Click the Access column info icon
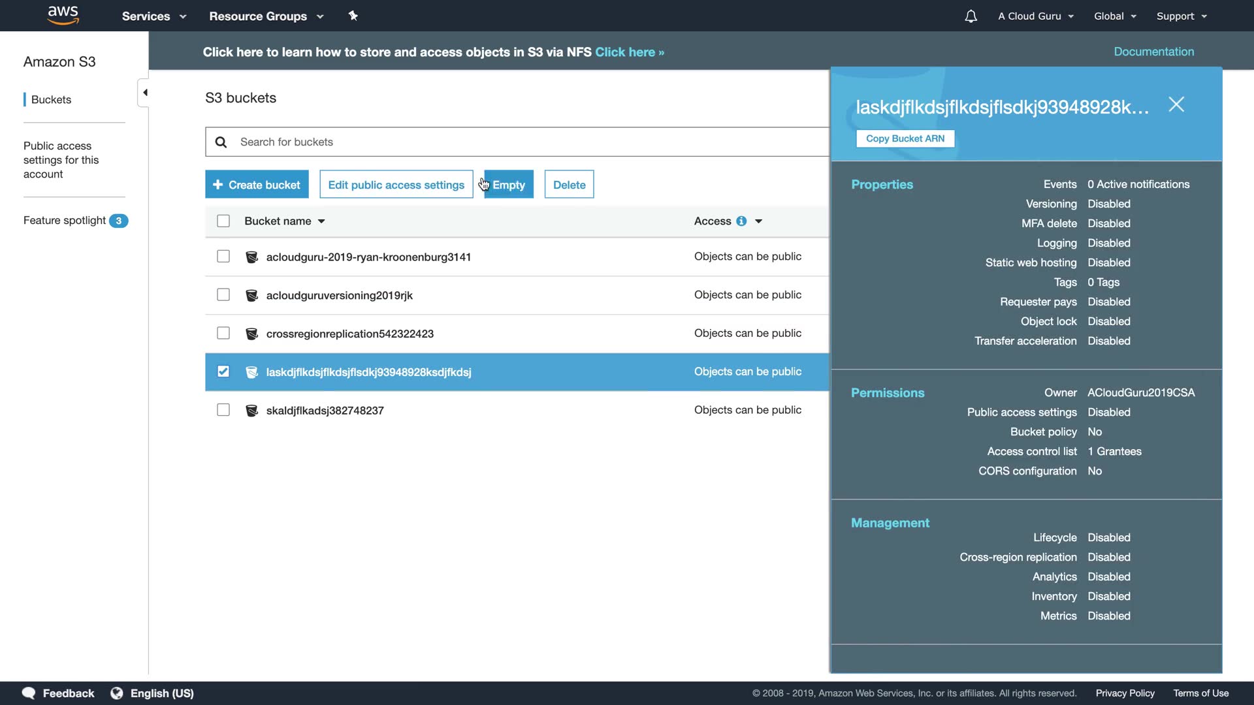This screenshot has width=1254, height=705. (x=741, y=221)
